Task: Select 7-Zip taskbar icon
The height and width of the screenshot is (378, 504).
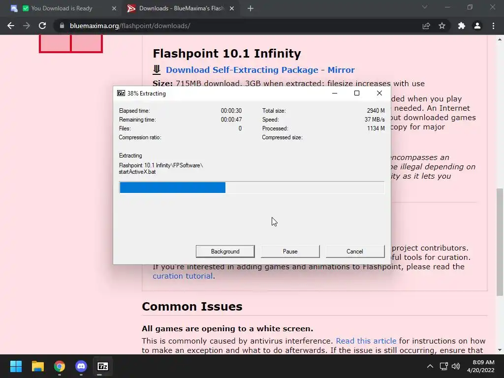Action: [103, 366]
